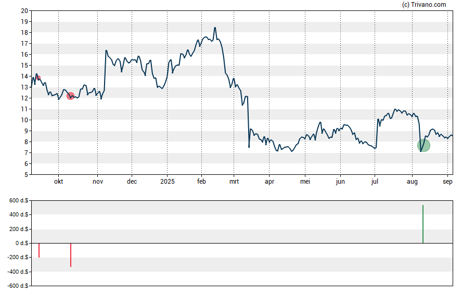462x294 pixels.
Task: Click the February price peak near 18.5
Action: pos(215,28)
